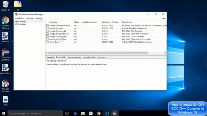
Task: Switch to the Description tab
Action: (x=61, y=57)
